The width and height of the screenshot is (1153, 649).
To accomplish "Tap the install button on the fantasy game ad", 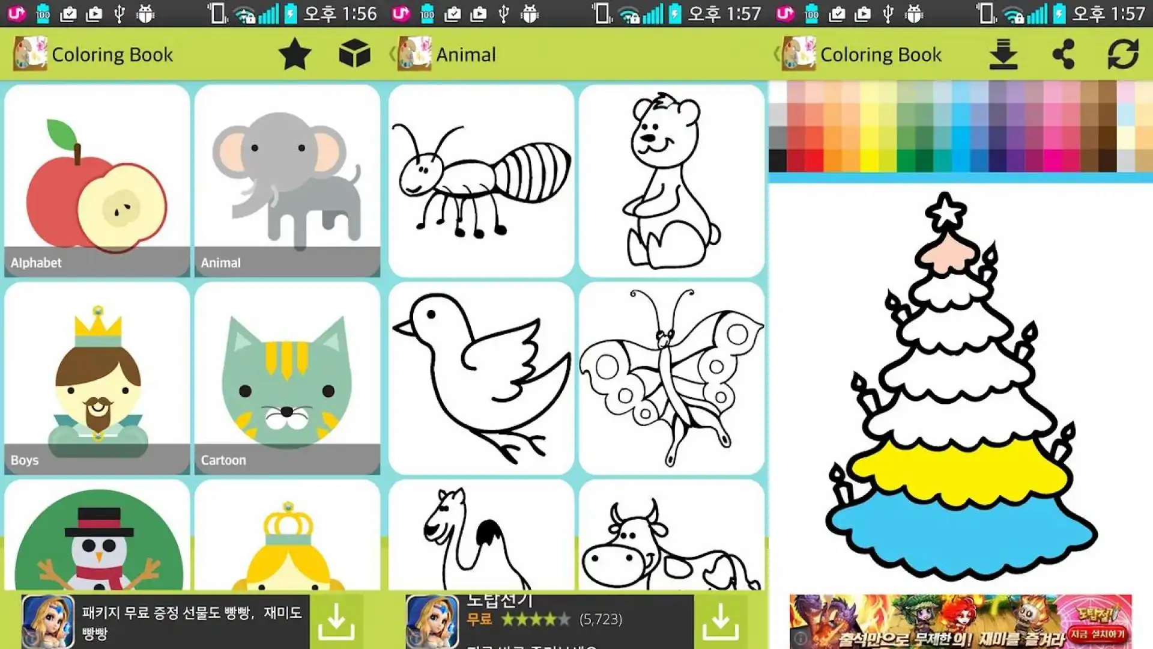I will click(1097, 634).
